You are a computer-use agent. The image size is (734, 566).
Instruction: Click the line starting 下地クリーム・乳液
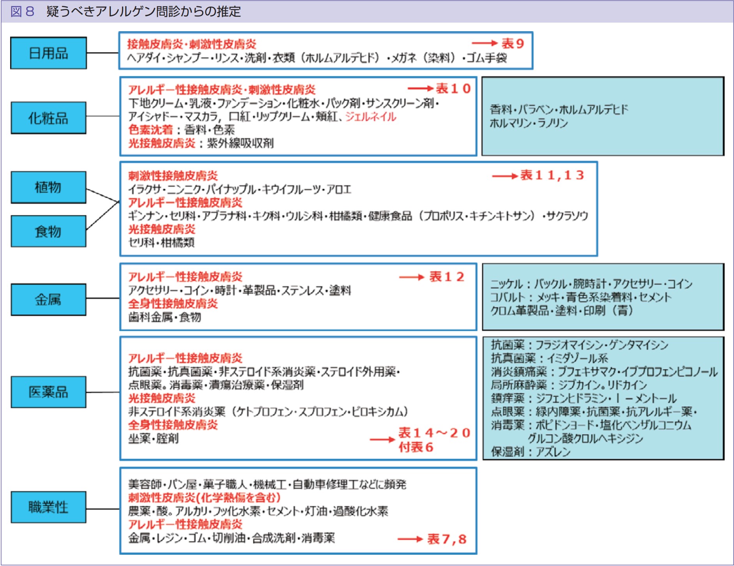click(284, 103)
